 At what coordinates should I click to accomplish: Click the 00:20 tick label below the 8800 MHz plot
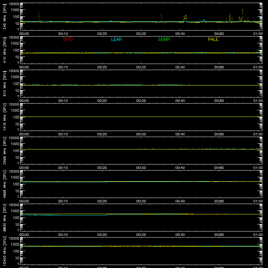click(102, 235)
